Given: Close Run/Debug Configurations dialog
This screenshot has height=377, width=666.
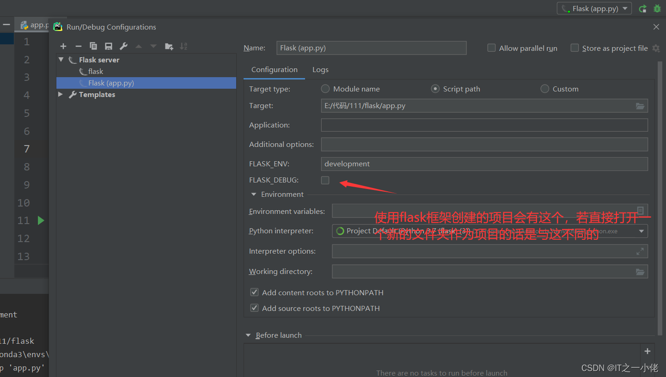Looking at the screenshot, I should (x=656, y=27).
